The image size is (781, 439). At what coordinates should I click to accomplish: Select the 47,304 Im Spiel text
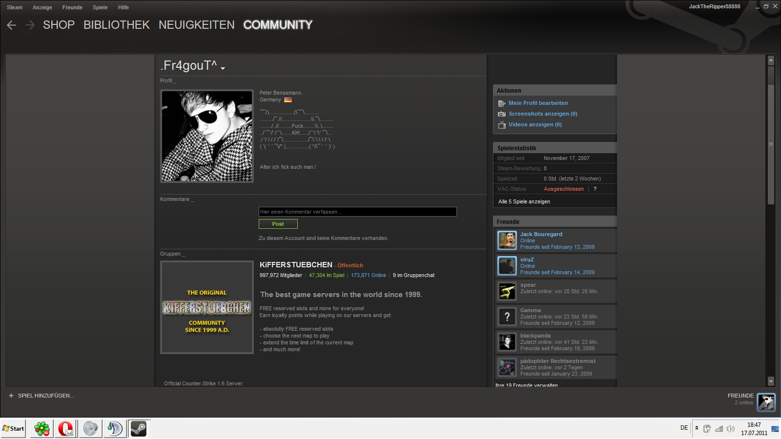(x=327, y=275)
